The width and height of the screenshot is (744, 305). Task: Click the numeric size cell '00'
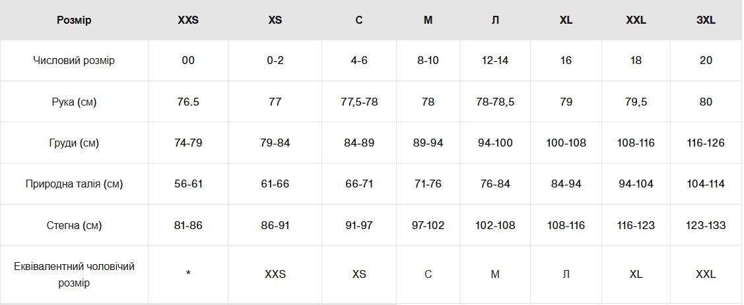point(188,61)
